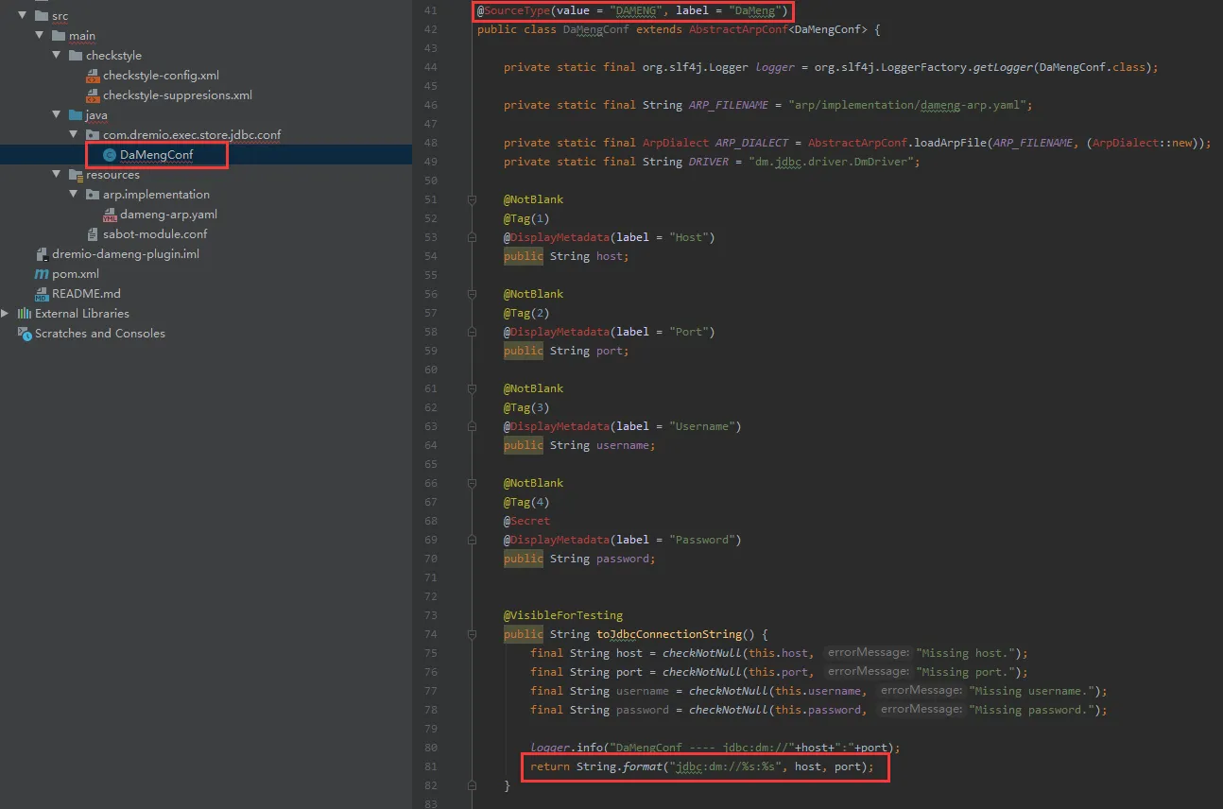Select dremio-dameng-plugin.iml file
Image resolution: width=1223 pixels, height=809 pixels.
tap(126, 254)
